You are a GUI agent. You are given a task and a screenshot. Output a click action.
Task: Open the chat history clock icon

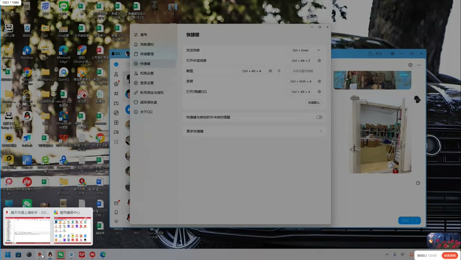418,183
